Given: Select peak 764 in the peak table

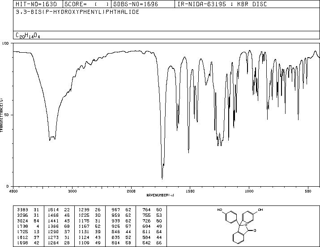Looking at the screenshot, I should 146,210.
